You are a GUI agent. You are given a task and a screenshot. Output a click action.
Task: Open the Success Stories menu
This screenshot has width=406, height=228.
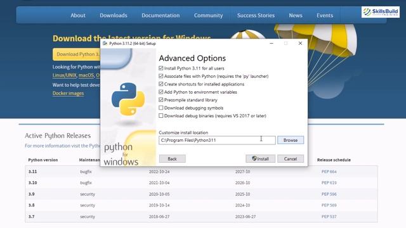(x=256, y=15)
